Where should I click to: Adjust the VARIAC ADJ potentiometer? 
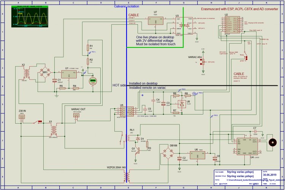click(x=203, y=62)
